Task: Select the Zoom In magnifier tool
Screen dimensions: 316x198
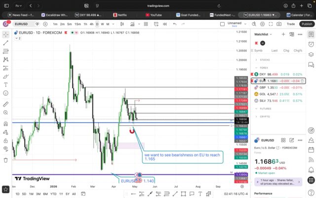Action: [5, 112]
